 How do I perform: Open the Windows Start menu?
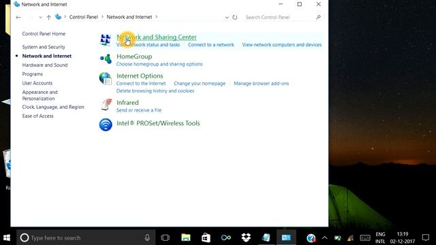(7, 238)
